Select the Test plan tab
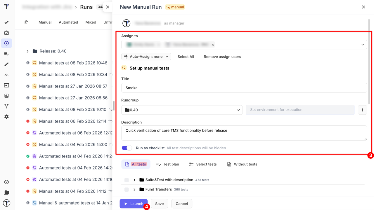The image size is (374, 210). [167, 164]
